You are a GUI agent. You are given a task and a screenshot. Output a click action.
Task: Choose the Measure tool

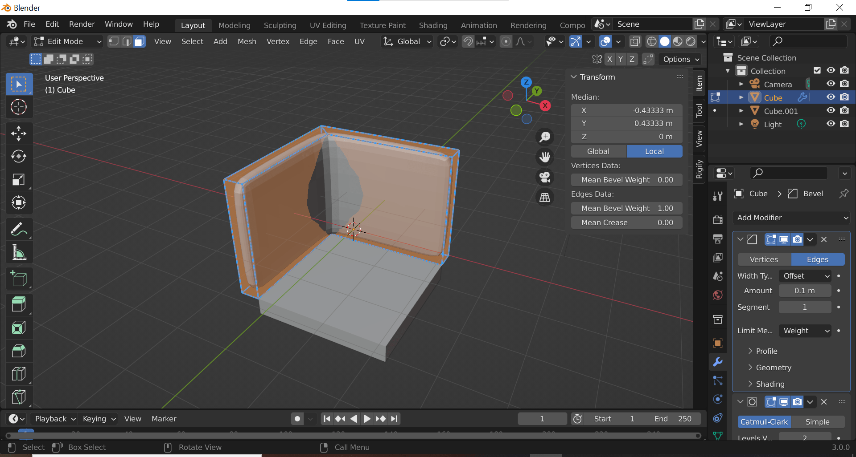point(19,253)
